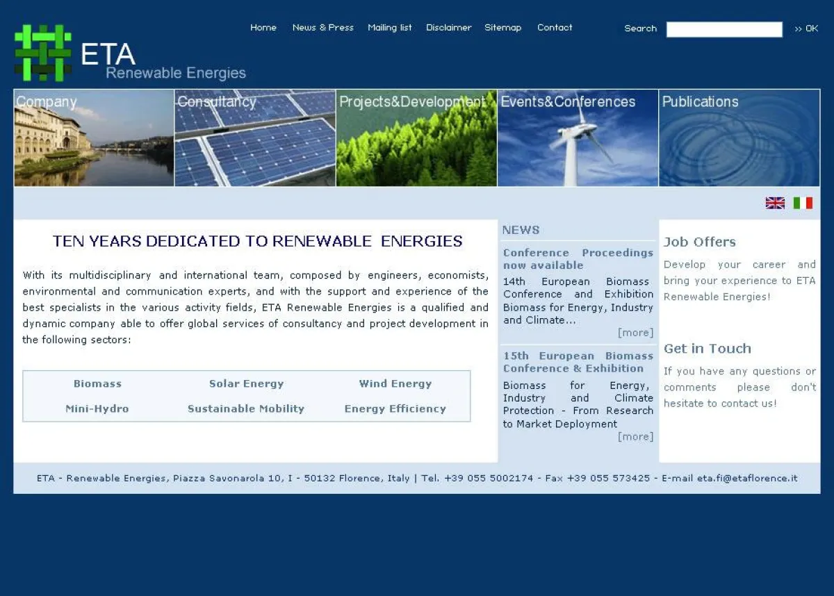Open the Mailing list page
The height and width of the screenshot is (596, 834).
(x=389, y=28)
